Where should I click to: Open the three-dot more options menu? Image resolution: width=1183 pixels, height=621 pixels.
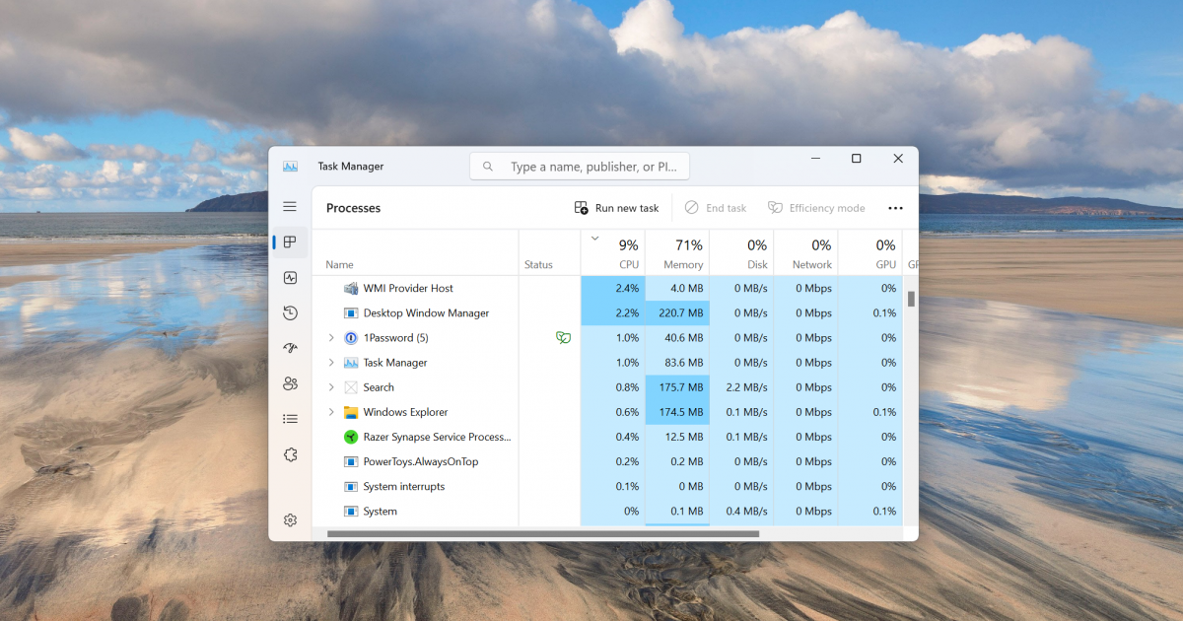coord(895,207)
